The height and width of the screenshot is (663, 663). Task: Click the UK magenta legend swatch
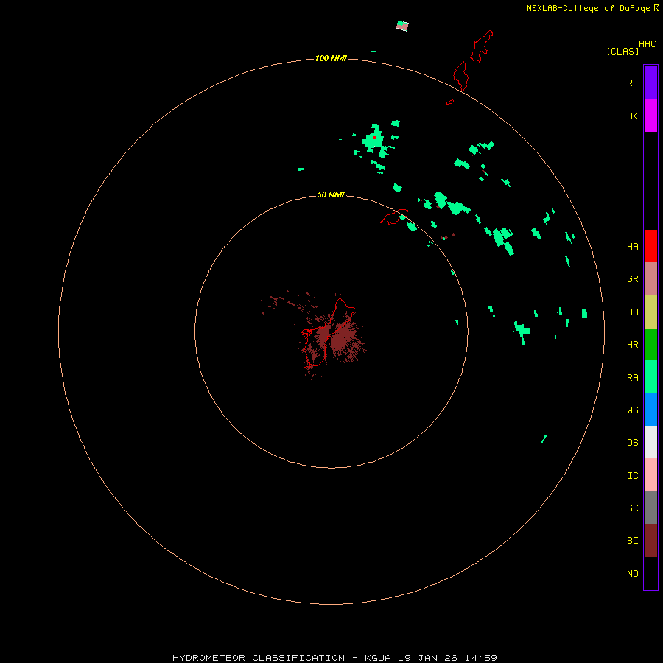650,116
